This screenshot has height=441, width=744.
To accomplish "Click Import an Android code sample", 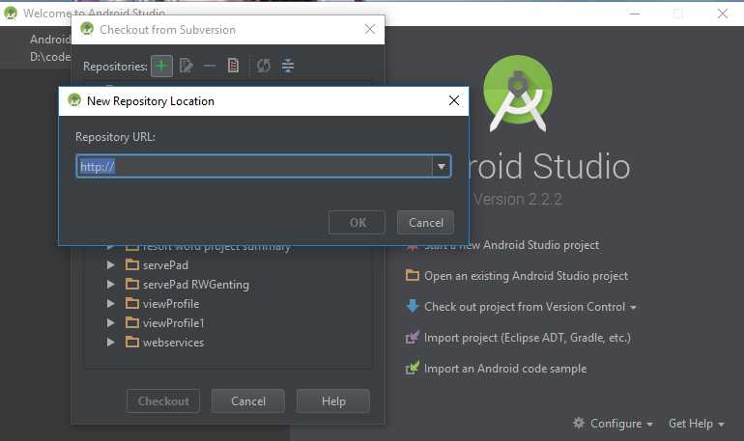I will point(505,369).
